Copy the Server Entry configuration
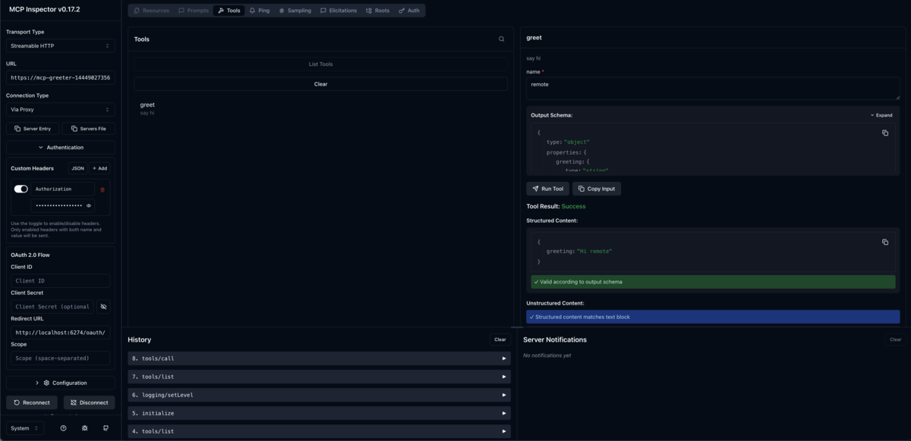This screenshot has width=911, height=441. 33,129
